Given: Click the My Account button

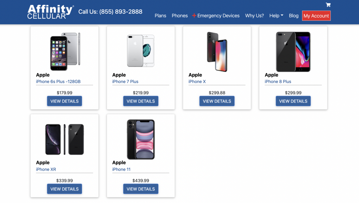Looking at the screenshot, I should [316, 16].
